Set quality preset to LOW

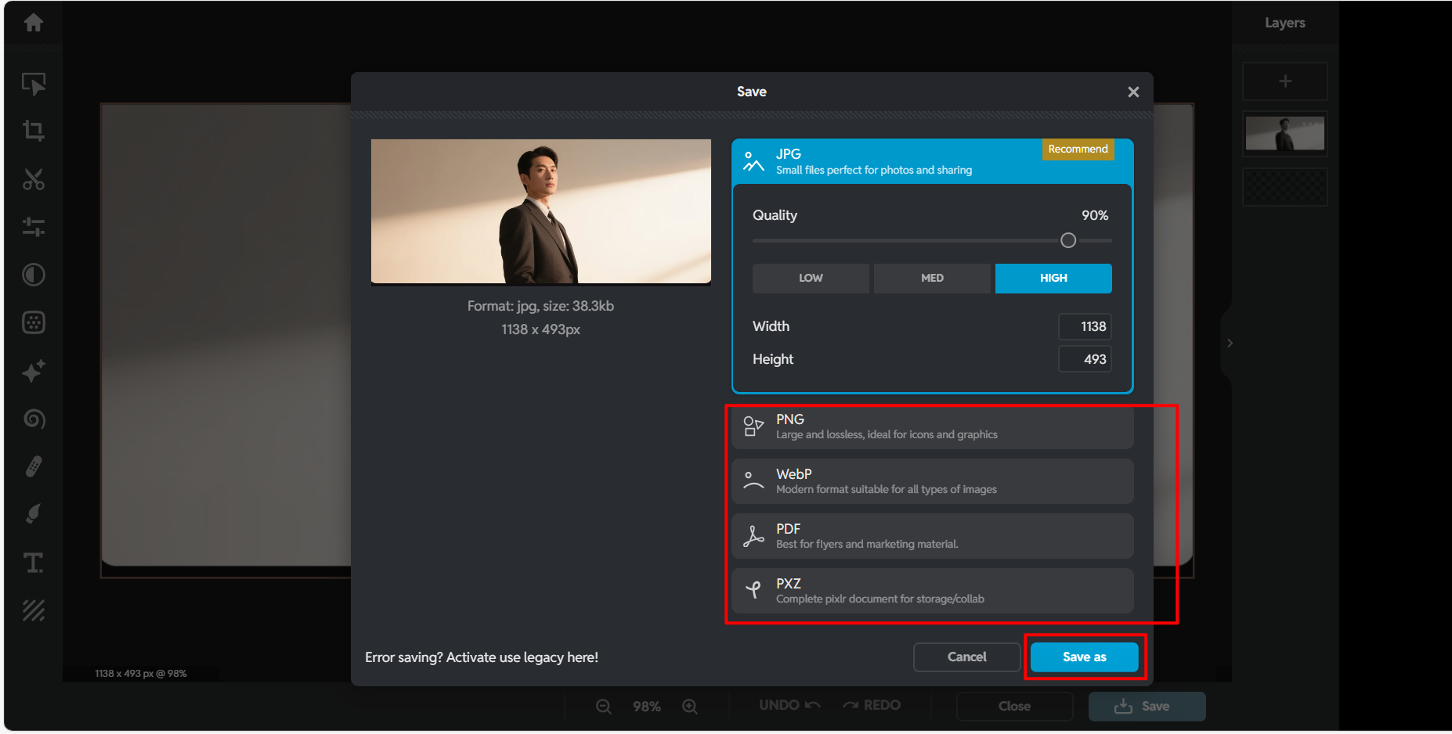click(811, 279)
